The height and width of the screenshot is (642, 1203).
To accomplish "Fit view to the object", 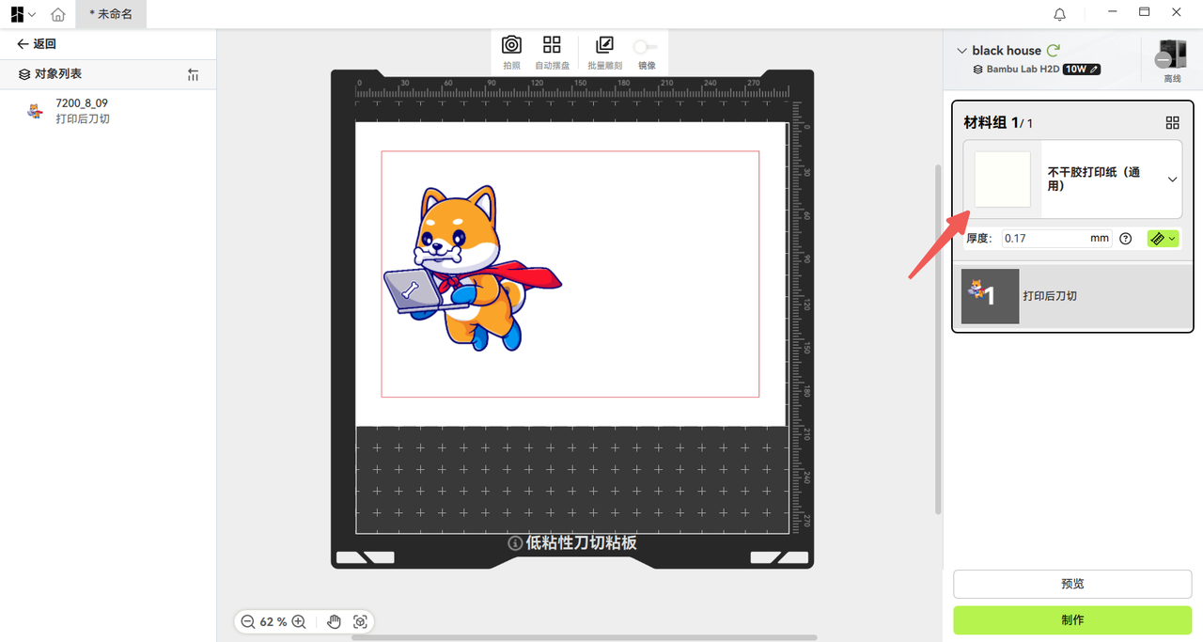I will coord(360,622).
